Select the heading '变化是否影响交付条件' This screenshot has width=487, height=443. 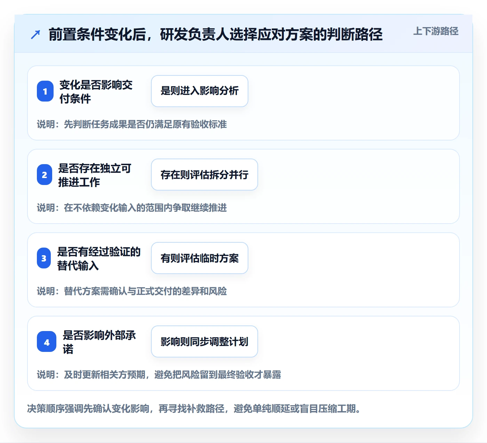click(x=96, y=91)
